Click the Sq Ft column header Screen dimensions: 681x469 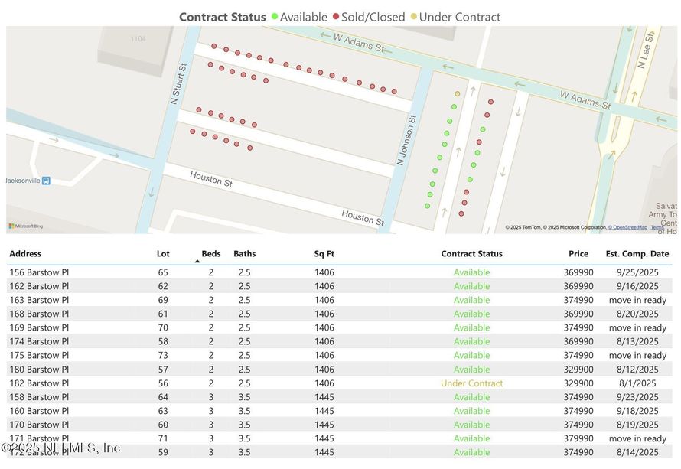tap(324, 253)
